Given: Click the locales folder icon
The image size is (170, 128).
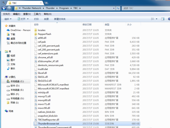Looking at the screenshot, I should tap(36, 30).
